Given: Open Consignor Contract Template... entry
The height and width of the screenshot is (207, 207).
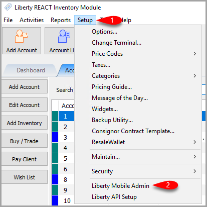Looking at the screenshot, I should tap(138, 131).
